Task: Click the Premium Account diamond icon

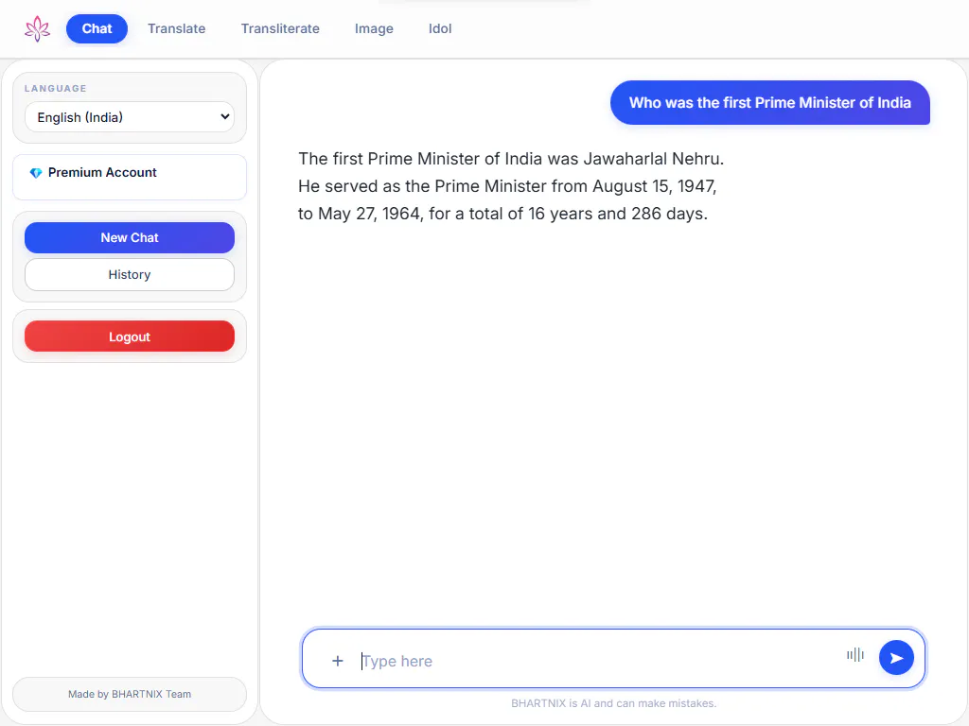Action: (36, 173)
